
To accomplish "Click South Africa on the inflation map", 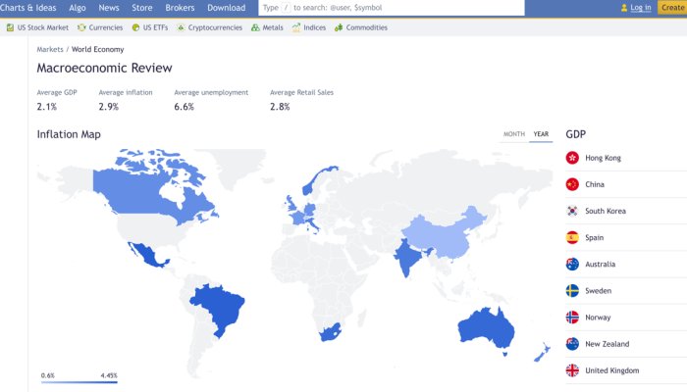I will coord(330,332).
